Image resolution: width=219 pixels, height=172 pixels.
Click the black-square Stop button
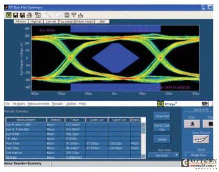(208, 124)
